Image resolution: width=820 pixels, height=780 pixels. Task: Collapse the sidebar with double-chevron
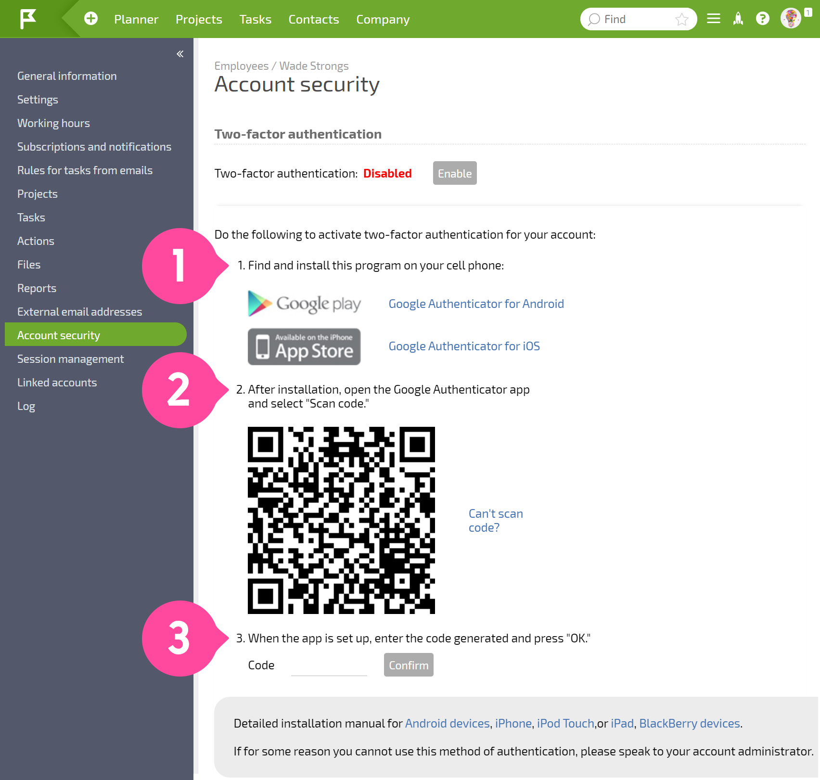[x=180, y=54]
